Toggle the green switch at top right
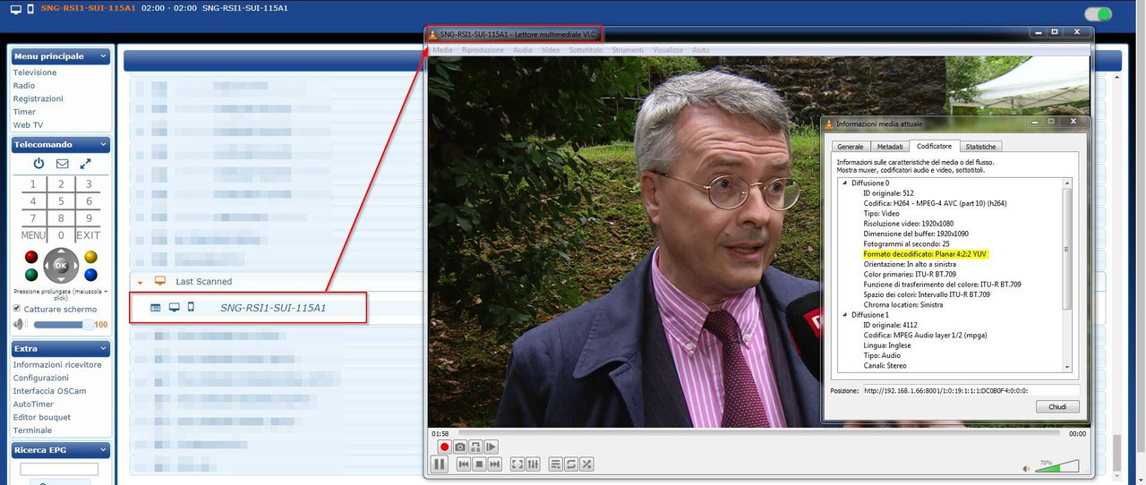The height and width of the screenshot is (485, 1146). [1098, 13]
